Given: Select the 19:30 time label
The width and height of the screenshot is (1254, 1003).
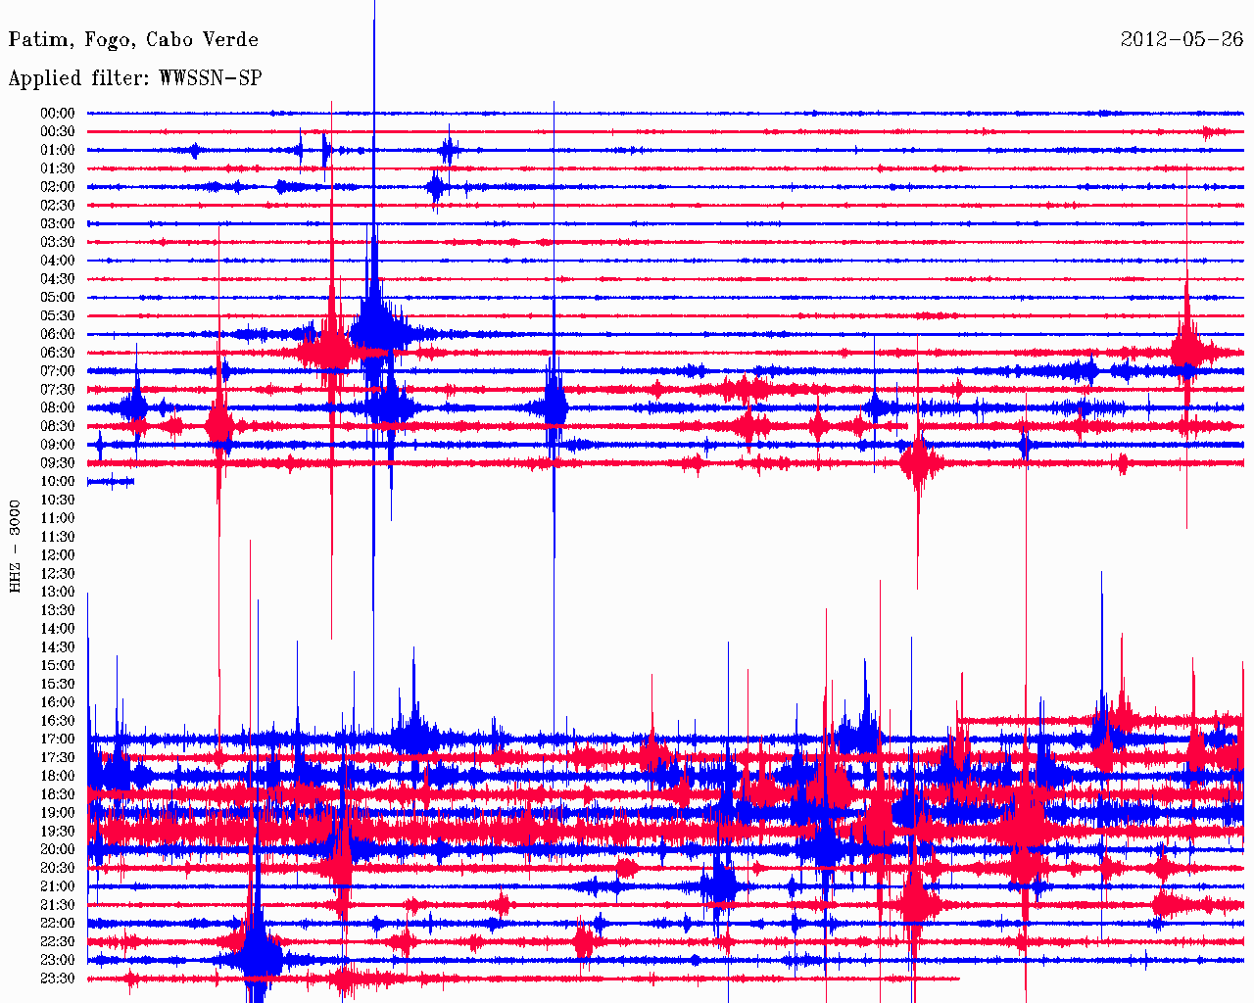Looking at the screenshot, I should [x=58, y=832].
